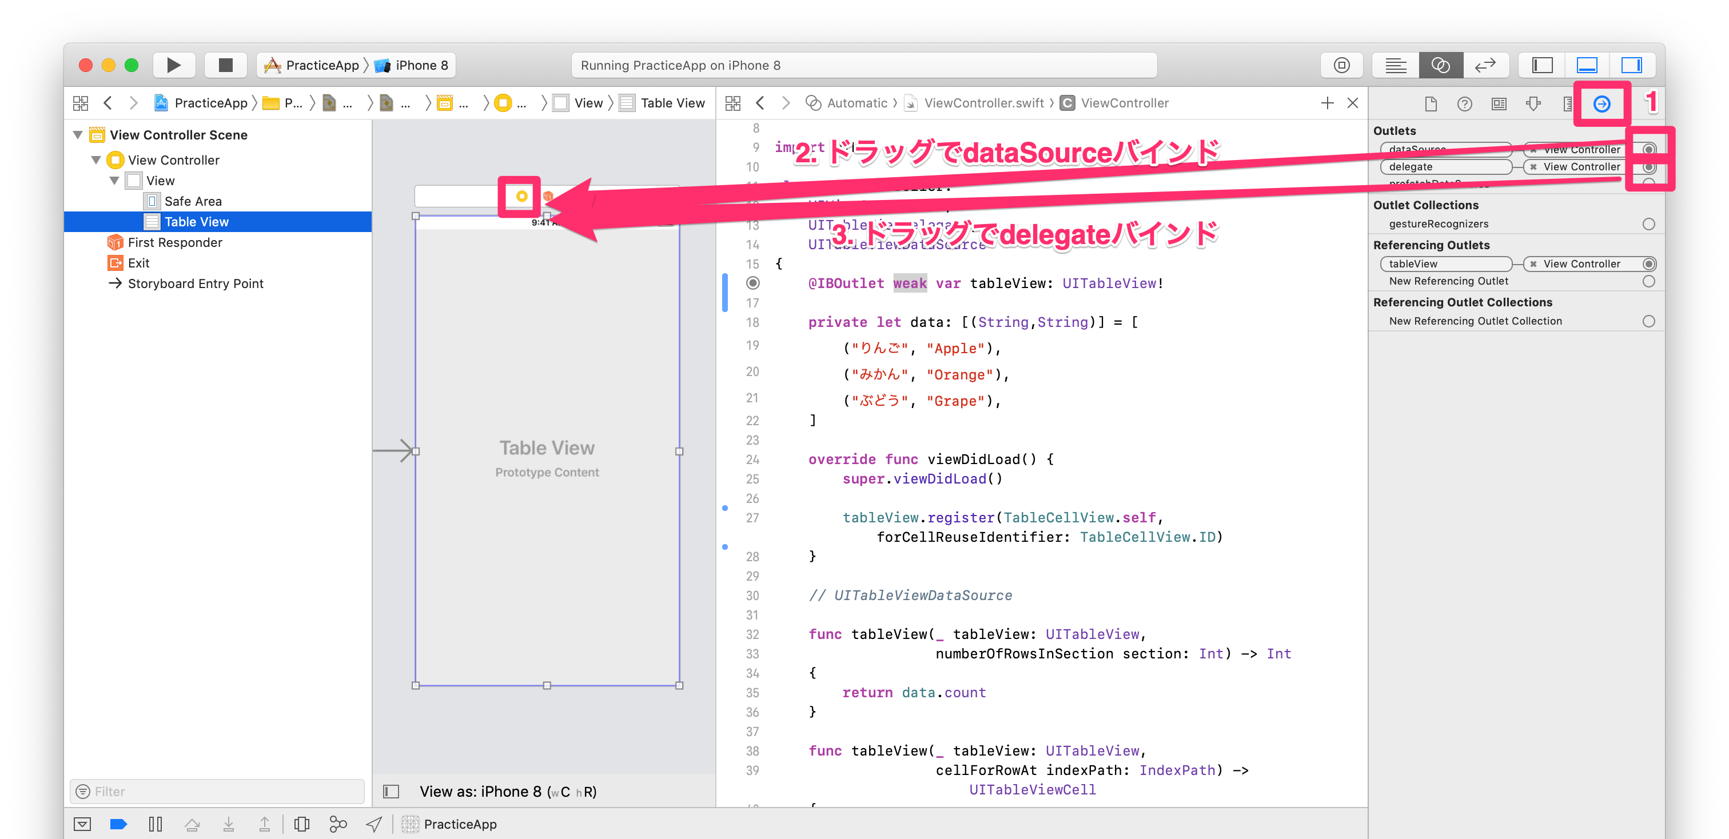Click the Automatic jump bar item
The height and width of the screenshot is (839, 1729).
pos(856,103)
